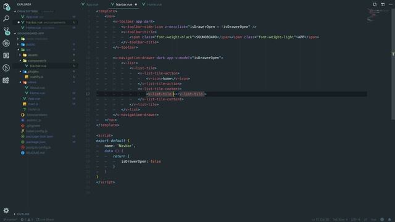Collapse the components folder arrow
395x222 pixels.
20,60
